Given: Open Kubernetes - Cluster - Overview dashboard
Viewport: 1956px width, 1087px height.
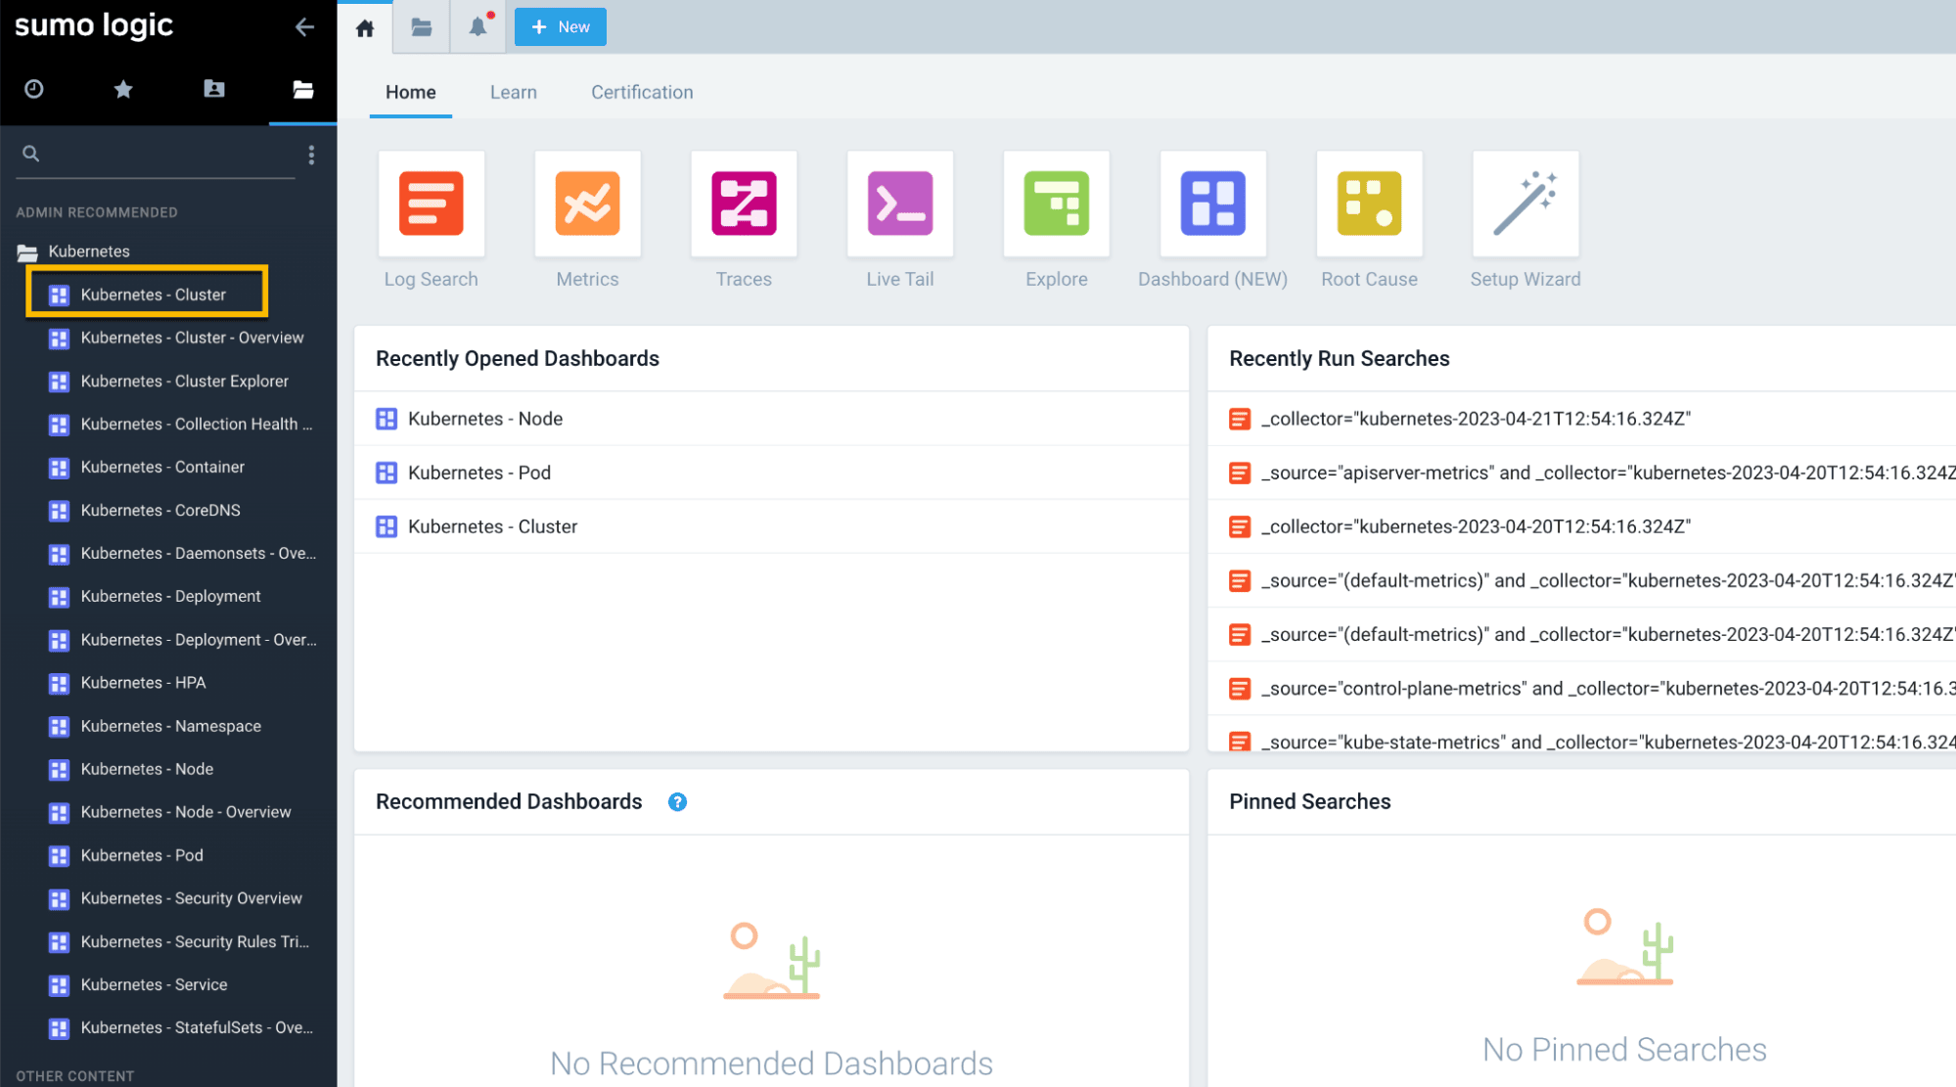Looking at the screenshot, I should coord(176,338).
